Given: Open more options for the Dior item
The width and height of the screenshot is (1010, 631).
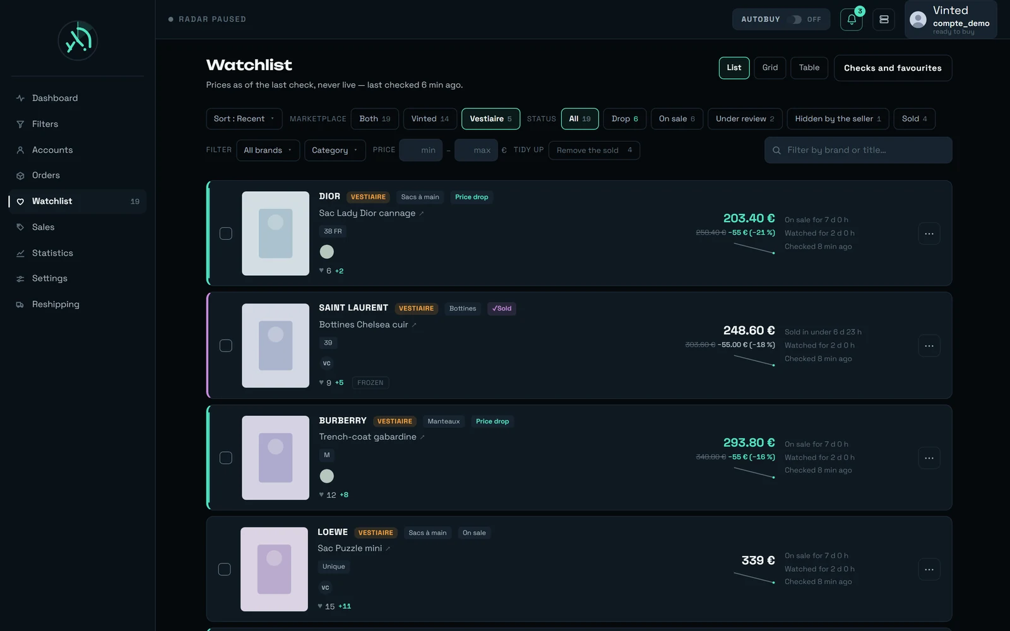Looking at the screenshot, I should pyautogui.click(x=929, y=233).
